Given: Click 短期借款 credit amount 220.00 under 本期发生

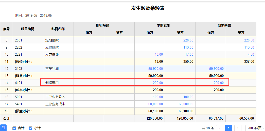Looking at the screenshot, I should coord(188,40).
